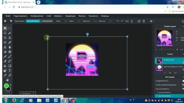The height and width of the screenshot is (103, 184).
Task: Edit the Верх position field
Action: pos(78,21)
